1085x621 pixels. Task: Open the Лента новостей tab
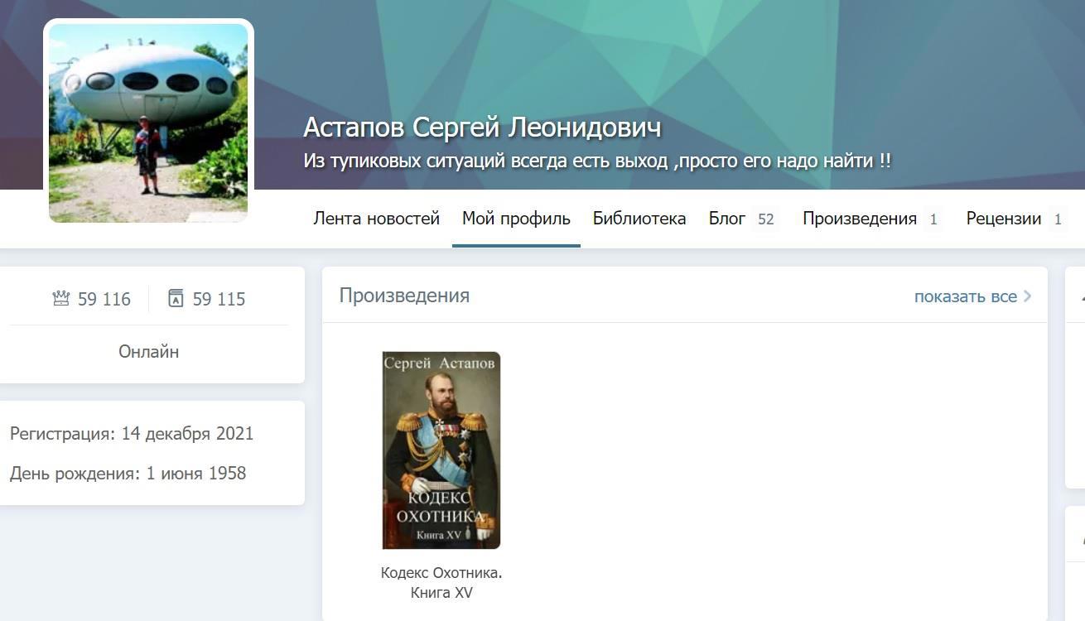coord(376,219)
